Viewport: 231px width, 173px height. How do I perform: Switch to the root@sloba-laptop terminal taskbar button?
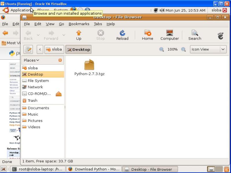(x=38, y=169)
